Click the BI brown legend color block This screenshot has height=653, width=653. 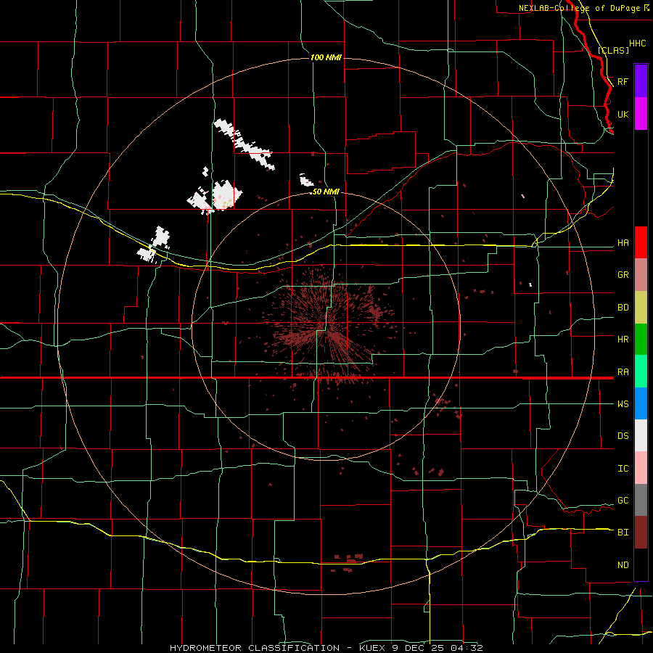coord(641,533)
